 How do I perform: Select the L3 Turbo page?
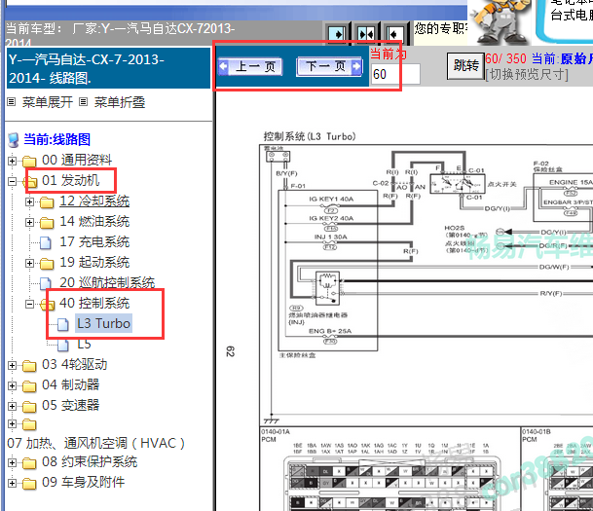click(103, 323)
